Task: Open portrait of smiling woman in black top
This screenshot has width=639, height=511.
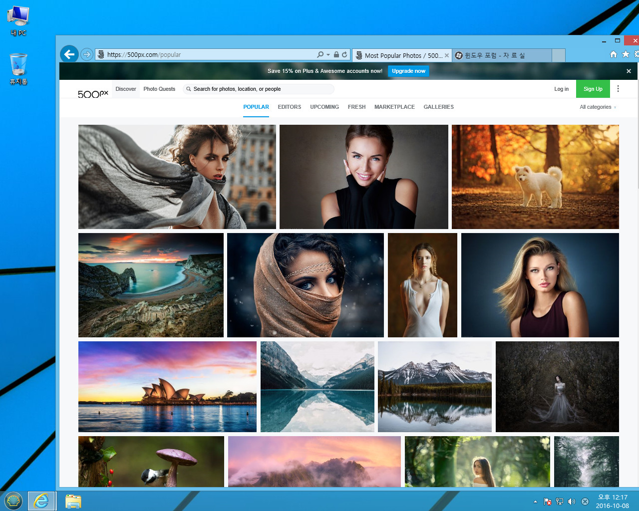Action: click(x=364, y=177)
